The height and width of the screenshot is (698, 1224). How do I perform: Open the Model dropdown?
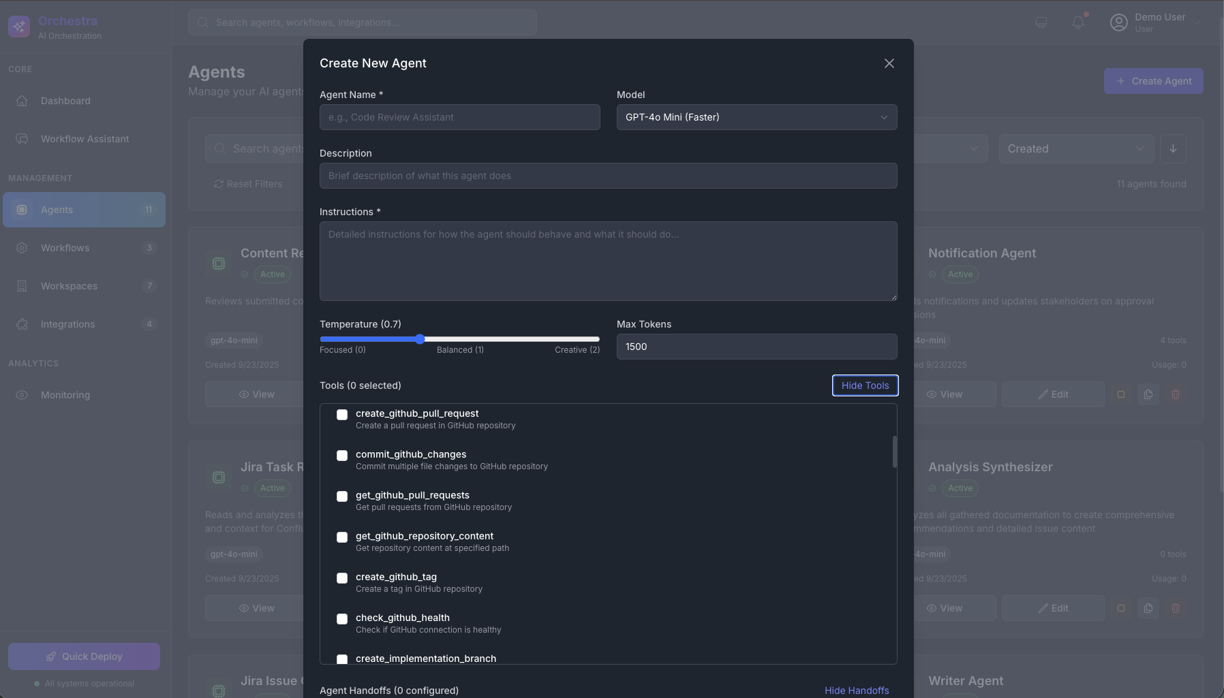click(756, 117)
